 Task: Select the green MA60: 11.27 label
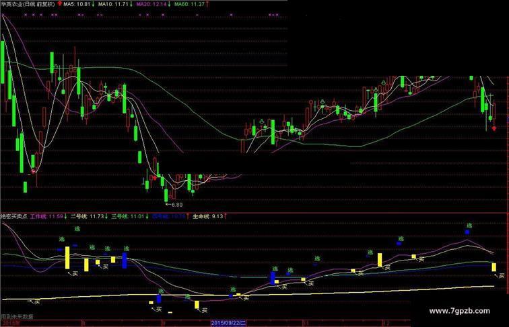point(189,4)
